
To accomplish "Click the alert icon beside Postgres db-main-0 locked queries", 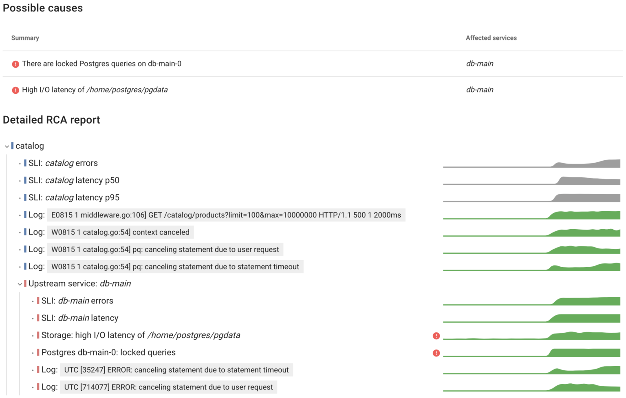I will click(x=436, y=353).
